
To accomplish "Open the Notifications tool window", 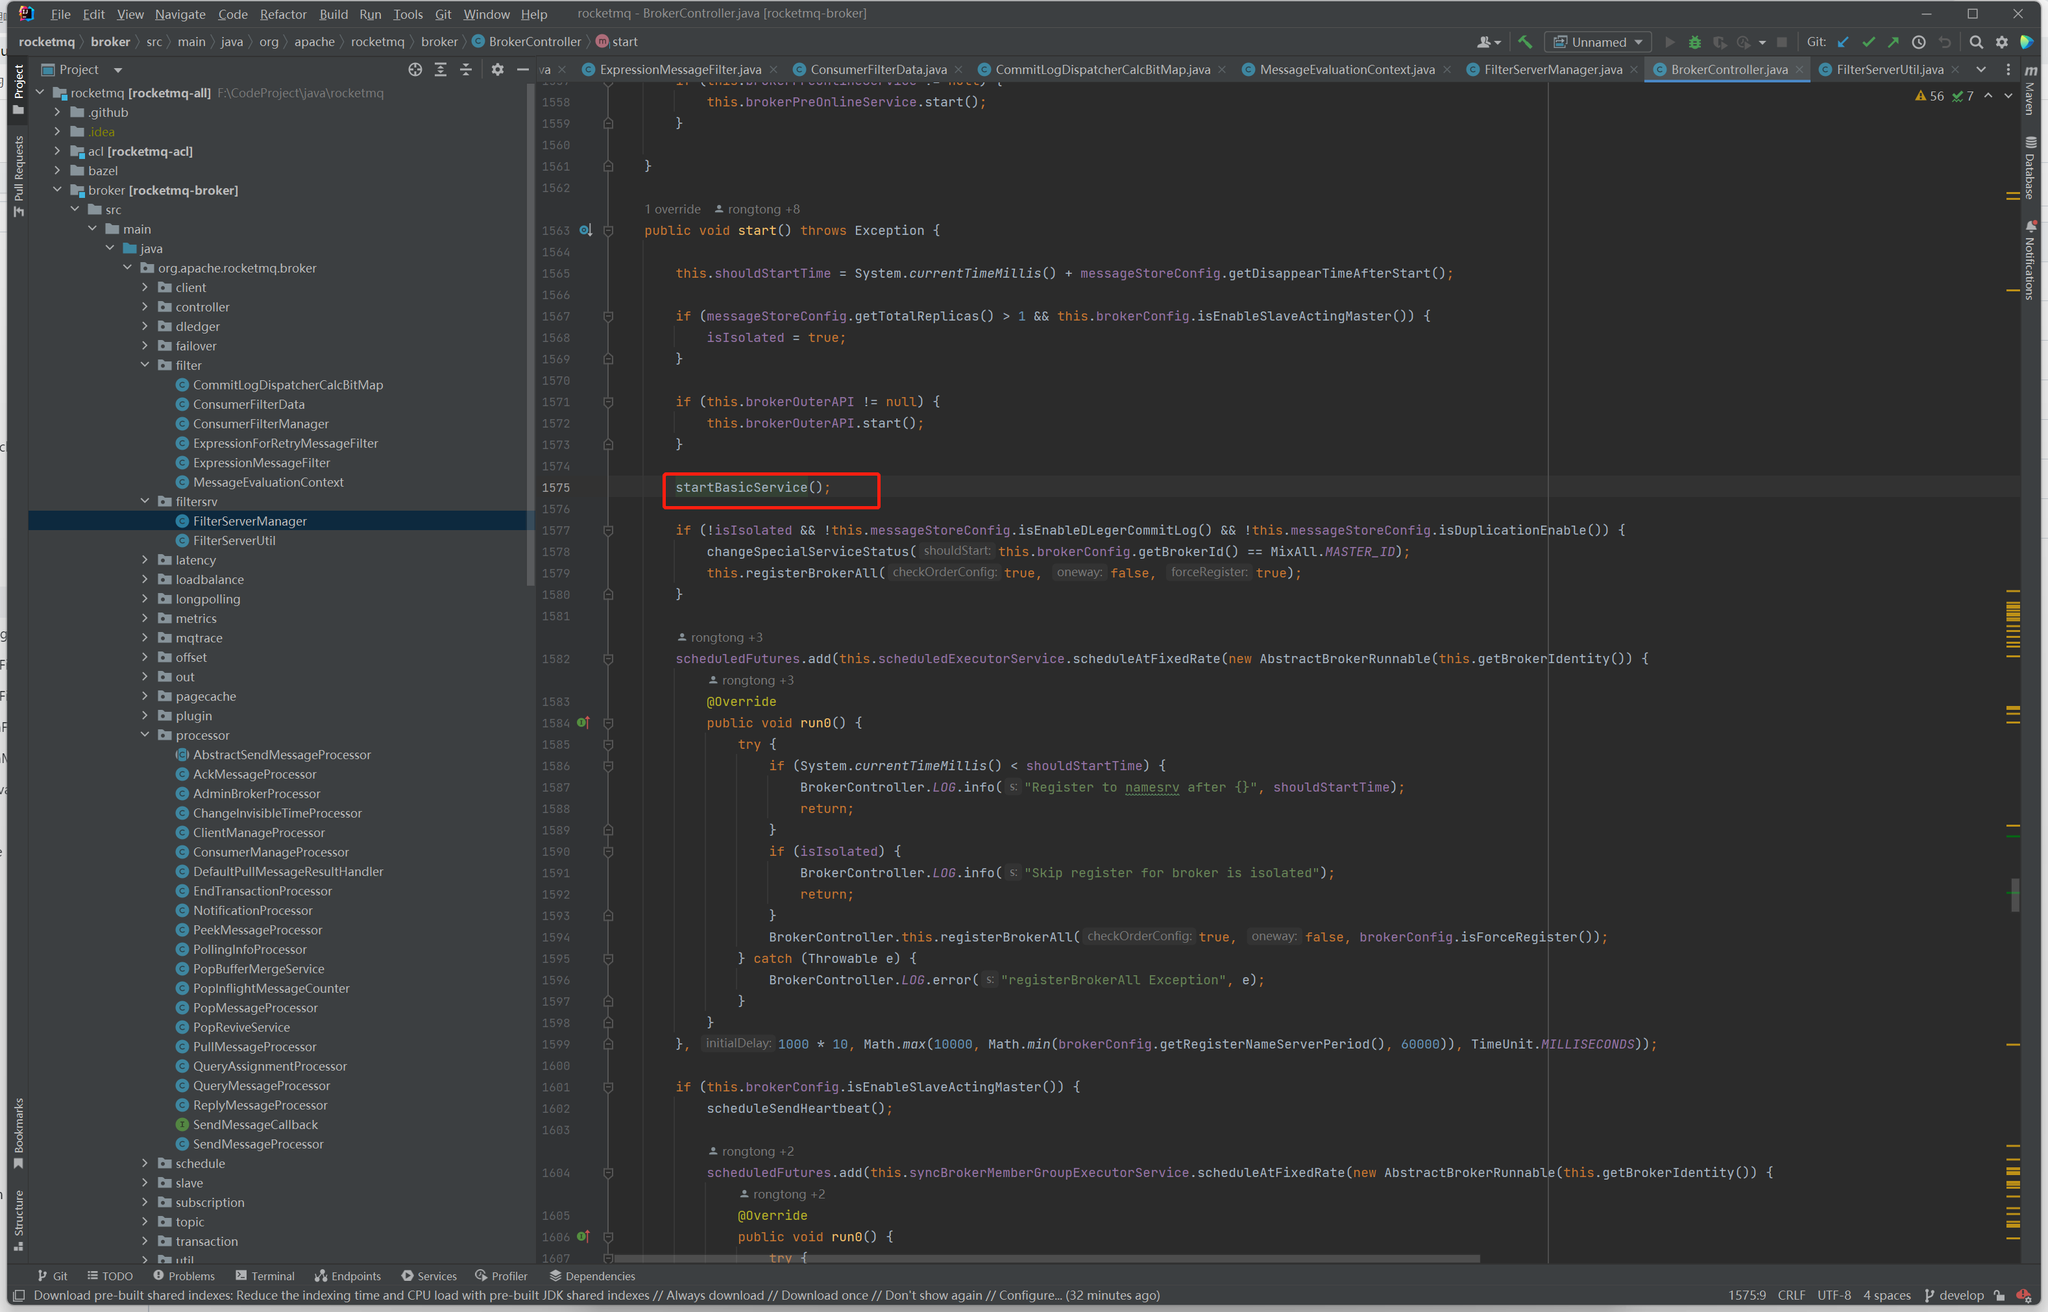I will [2031, 261].
